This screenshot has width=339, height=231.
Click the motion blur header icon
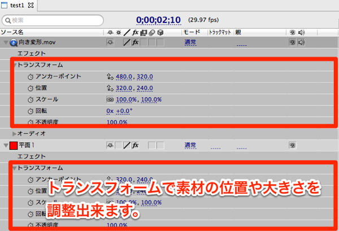click(x=152, y=32)
